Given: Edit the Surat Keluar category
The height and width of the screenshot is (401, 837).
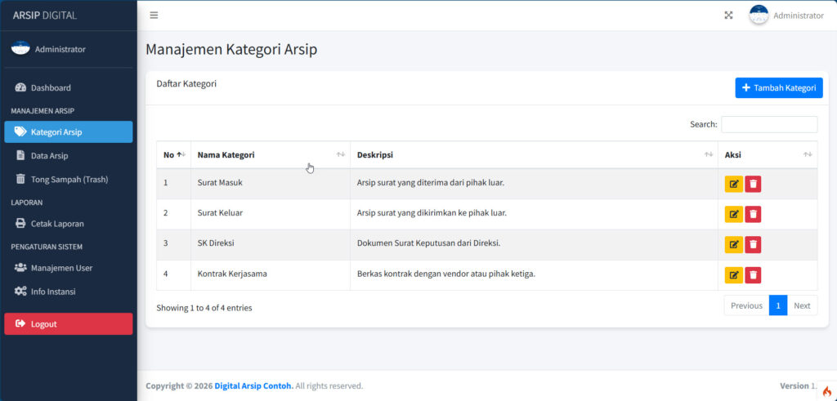Looking at the screenshot, I should 733,214.
